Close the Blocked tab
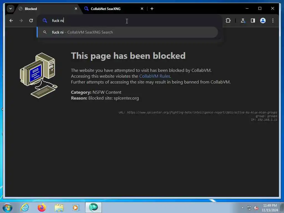This screenshot has height=213, width=284. [76, 9]
